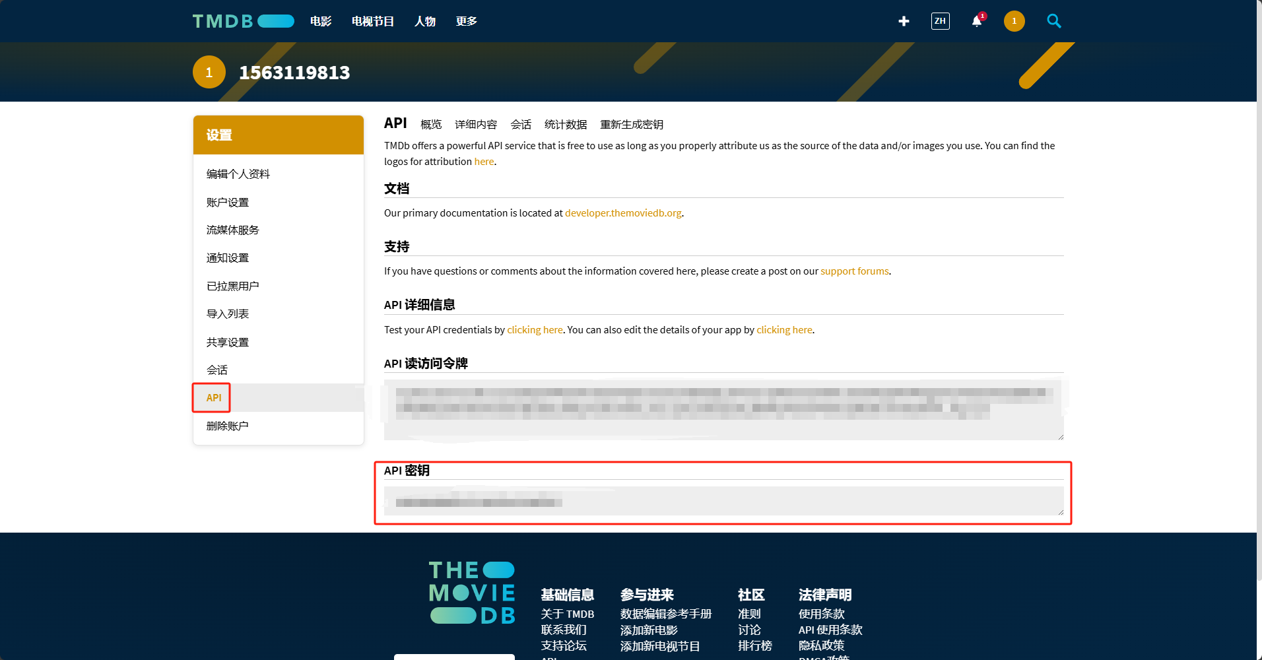1262x660 pixels.
Task: Open the 电影 menu
Action: click(x=321, y=21)
